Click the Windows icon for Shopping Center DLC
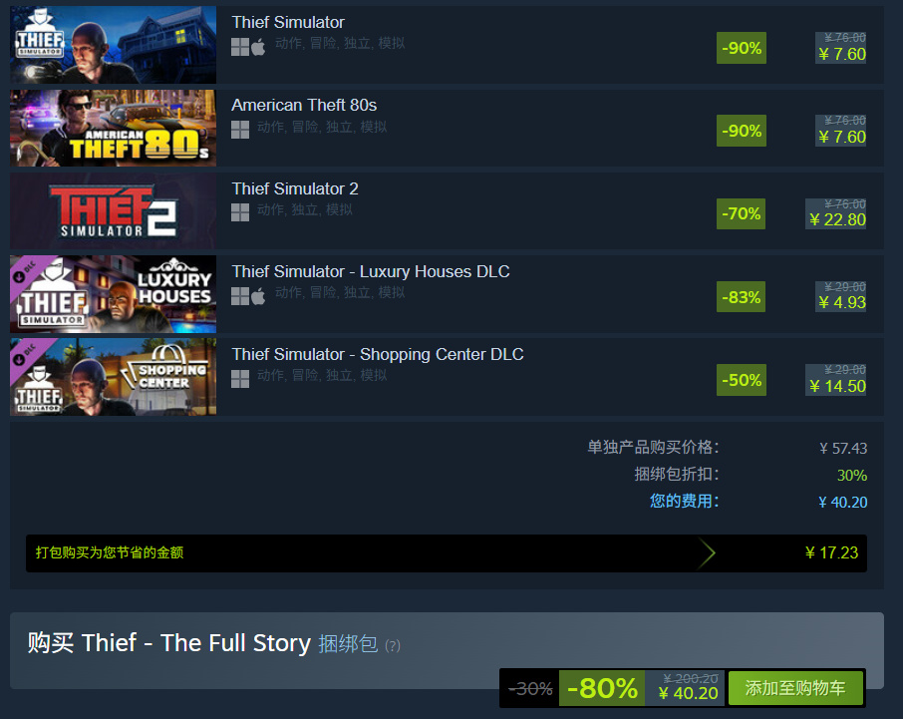 pyautogui.click(x=240, y=379)
